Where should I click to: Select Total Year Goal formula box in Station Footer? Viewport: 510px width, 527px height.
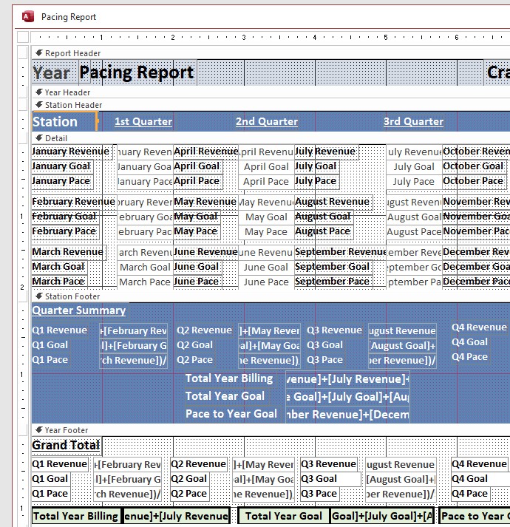(x=347, y=397)
